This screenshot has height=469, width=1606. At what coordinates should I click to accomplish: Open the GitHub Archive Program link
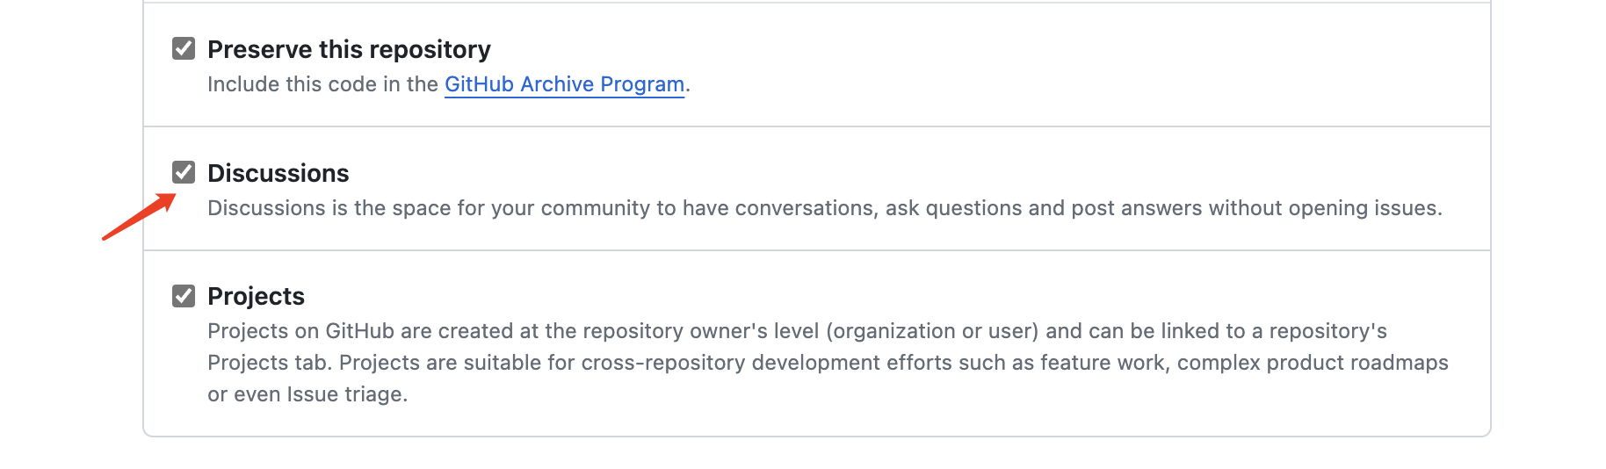pyautogui.click(x=564, y=84)
